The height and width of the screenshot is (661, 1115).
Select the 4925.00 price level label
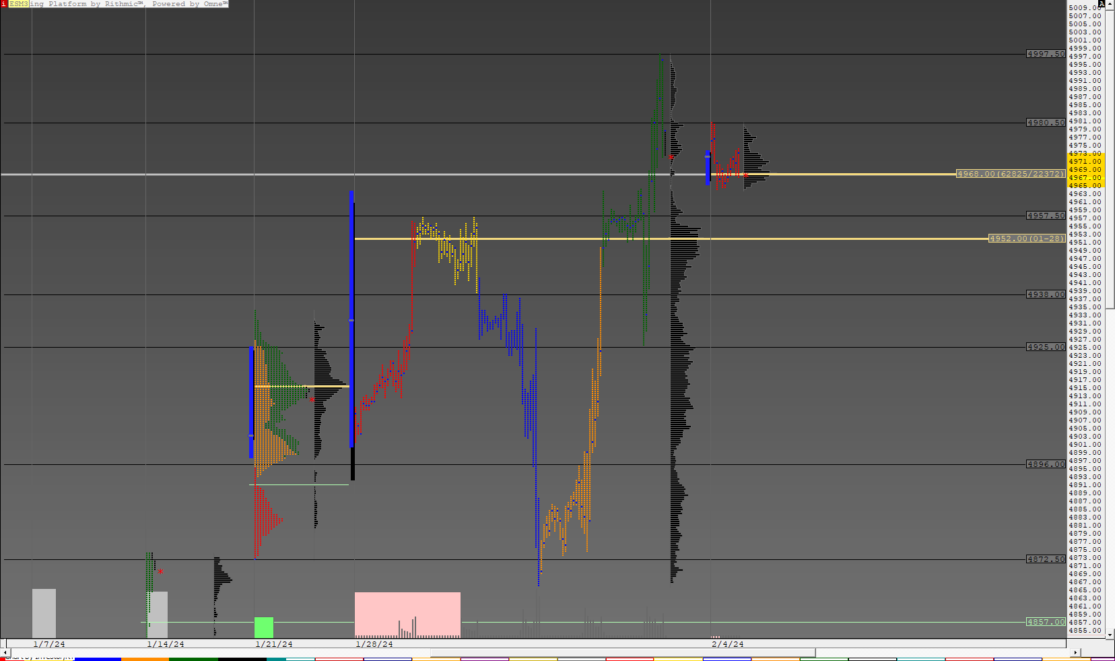pyautogui.click(x=1046, y=347)
